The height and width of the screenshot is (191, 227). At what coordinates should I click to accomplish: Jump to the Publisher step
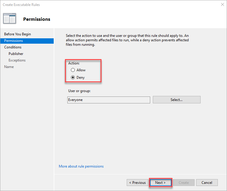coord(16,54)
